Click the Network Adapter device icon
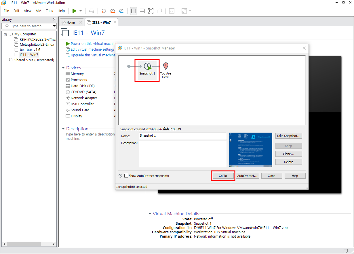354x254 pixels. click(x=68, y=98)
